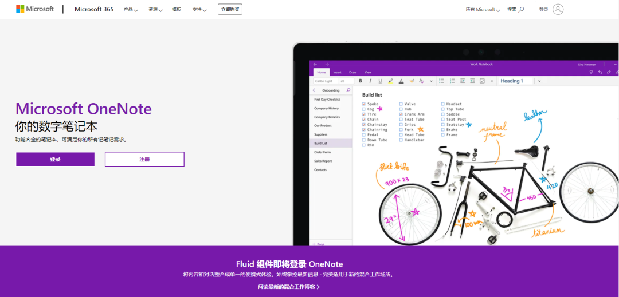Uncheck the Tire checkbox
This screenshot has height=297, width=619.
coord(363,114)
